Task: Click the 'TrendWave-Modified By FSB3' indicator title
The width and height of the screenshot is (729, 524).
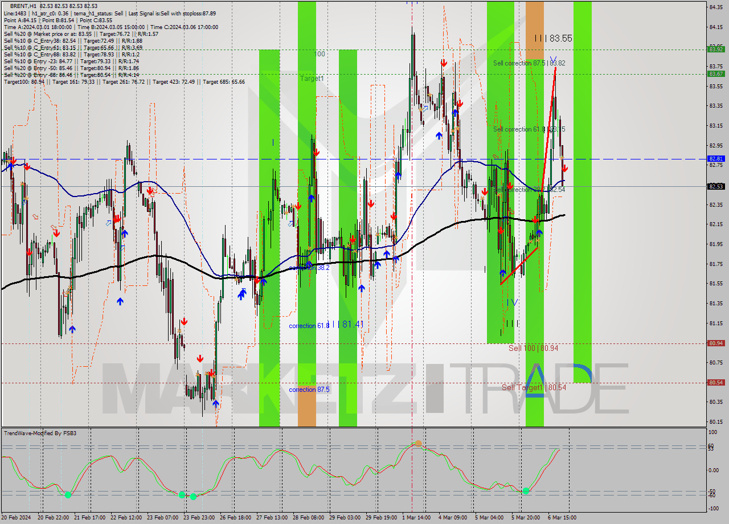Action: click(40, 433)
